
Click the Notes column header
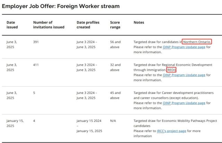139,22
